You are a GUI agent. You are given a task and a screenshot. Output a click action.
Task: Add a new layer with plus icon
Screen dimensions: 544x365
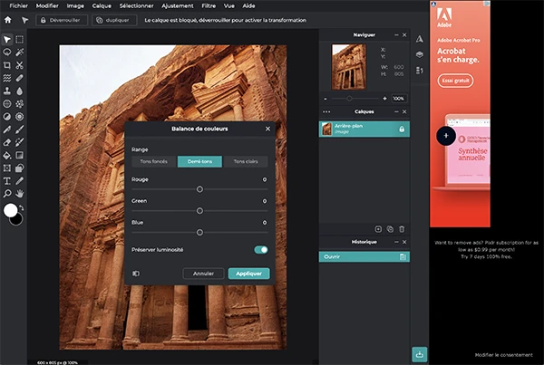(x=378, y=229)
